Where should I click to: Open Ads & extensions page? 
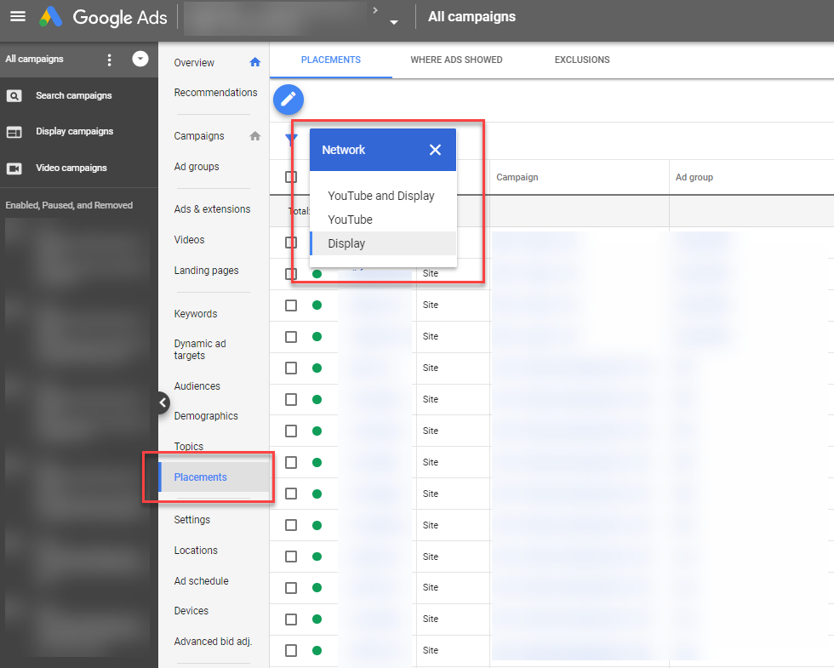pos(212,209)
